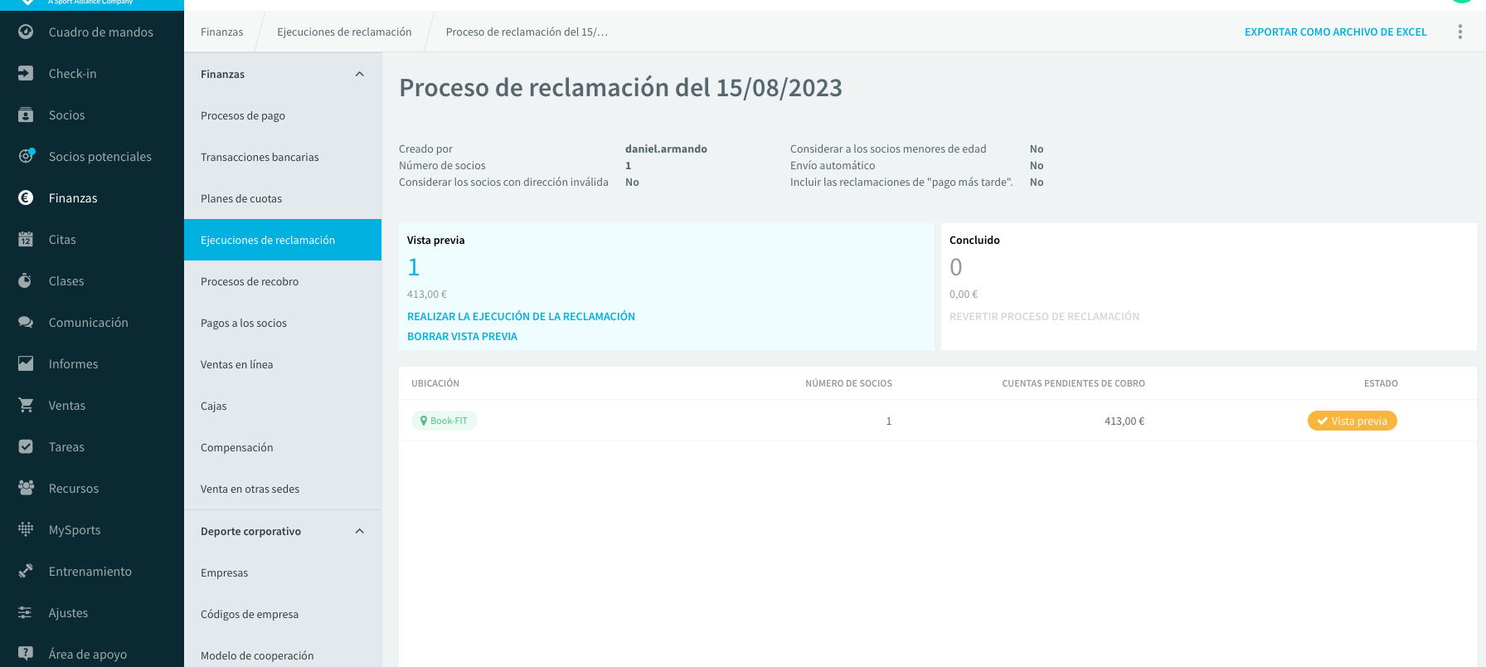Open Venta en otras sedes item

click(x=283, y=489)
